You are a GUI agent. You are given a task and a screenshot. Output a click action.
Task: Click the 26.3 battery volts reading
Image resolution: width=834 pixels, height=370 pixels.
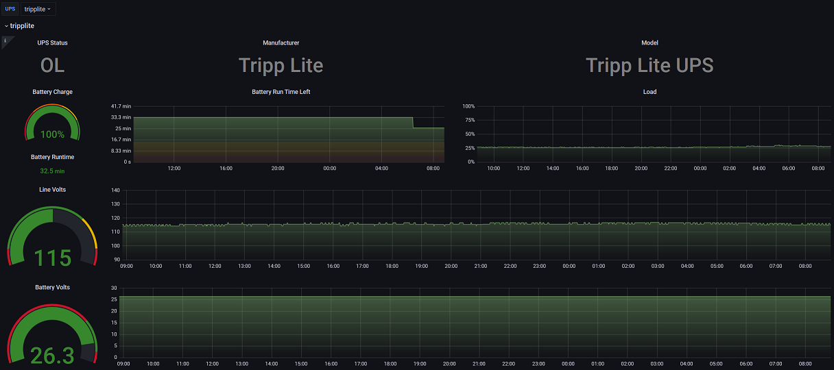tap(53, 356)
